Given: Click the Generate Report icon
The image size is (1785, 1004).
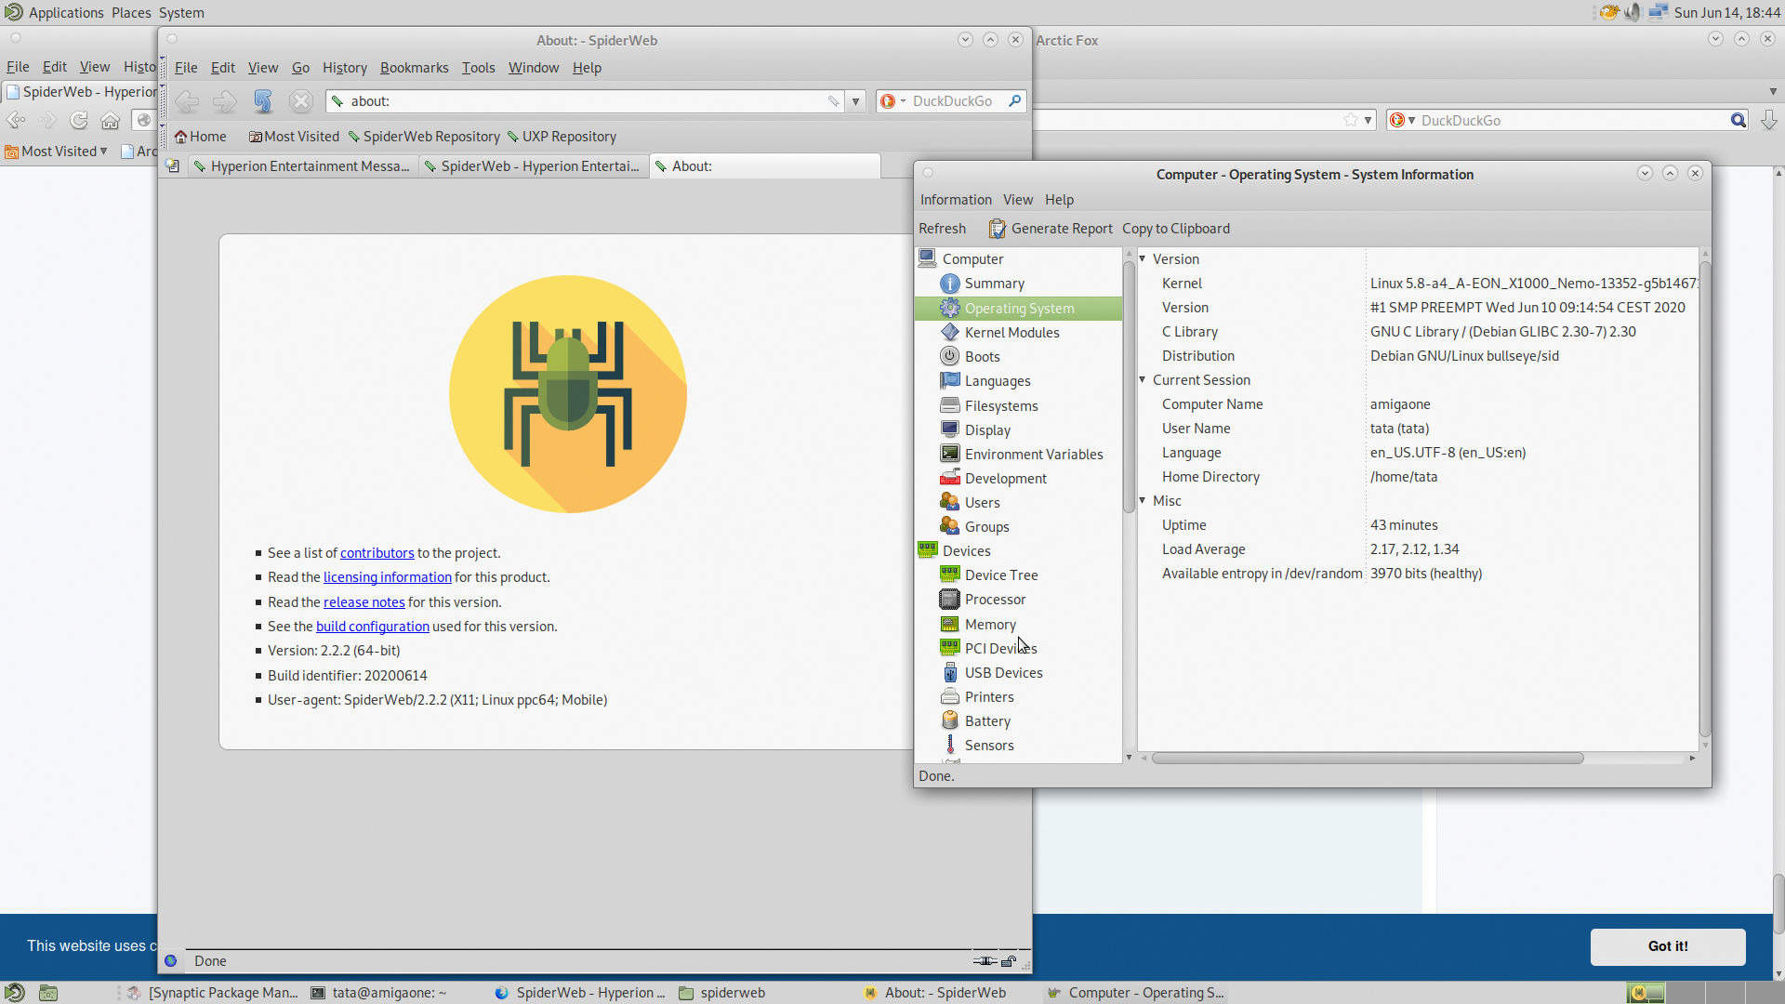Looking at the screenshot, I should [997, 229].
